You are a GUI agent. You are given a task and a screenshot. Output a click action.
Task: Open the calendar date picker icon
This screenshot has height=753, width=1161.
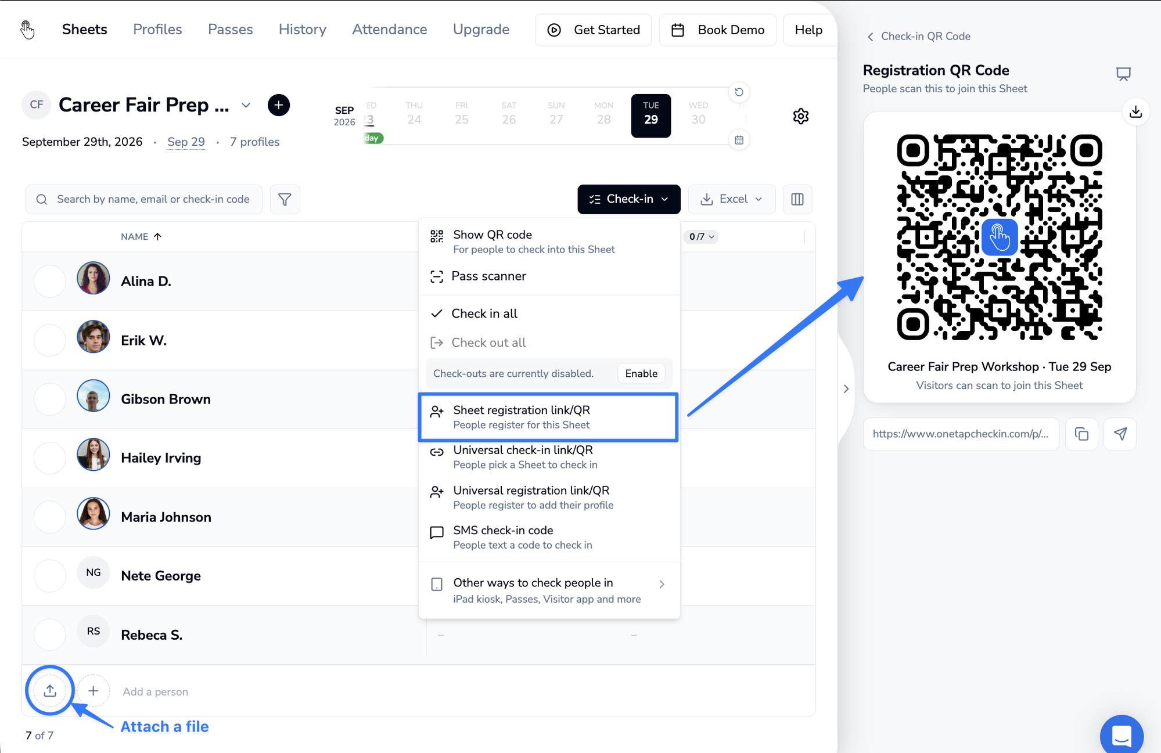(x=739, y=140)
